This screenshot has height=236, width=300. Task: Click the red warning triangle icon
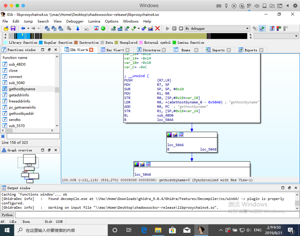[x=96, y=28]
